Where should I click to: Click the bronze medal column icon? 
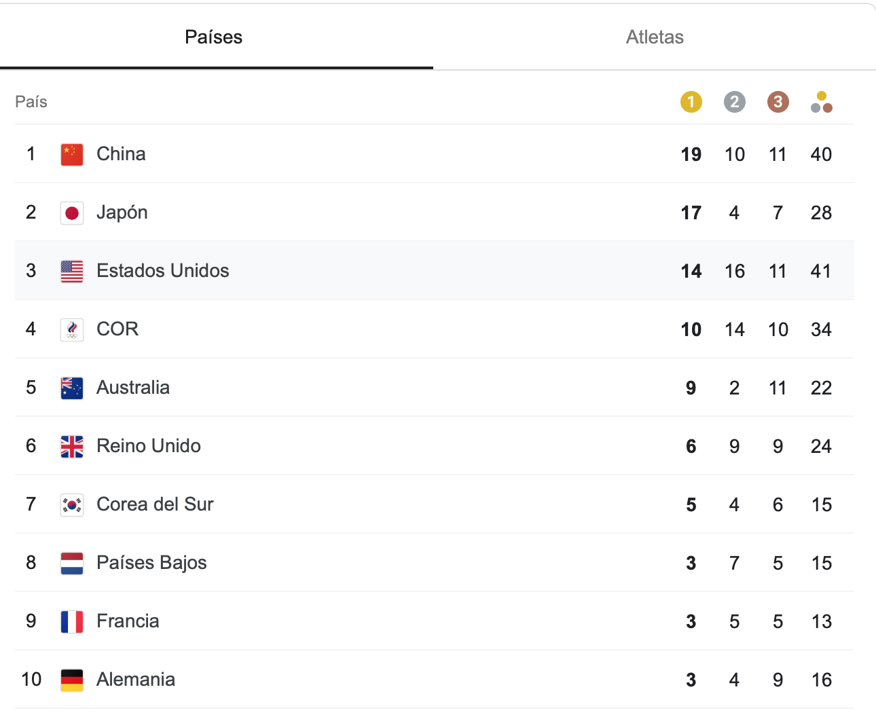778,102
